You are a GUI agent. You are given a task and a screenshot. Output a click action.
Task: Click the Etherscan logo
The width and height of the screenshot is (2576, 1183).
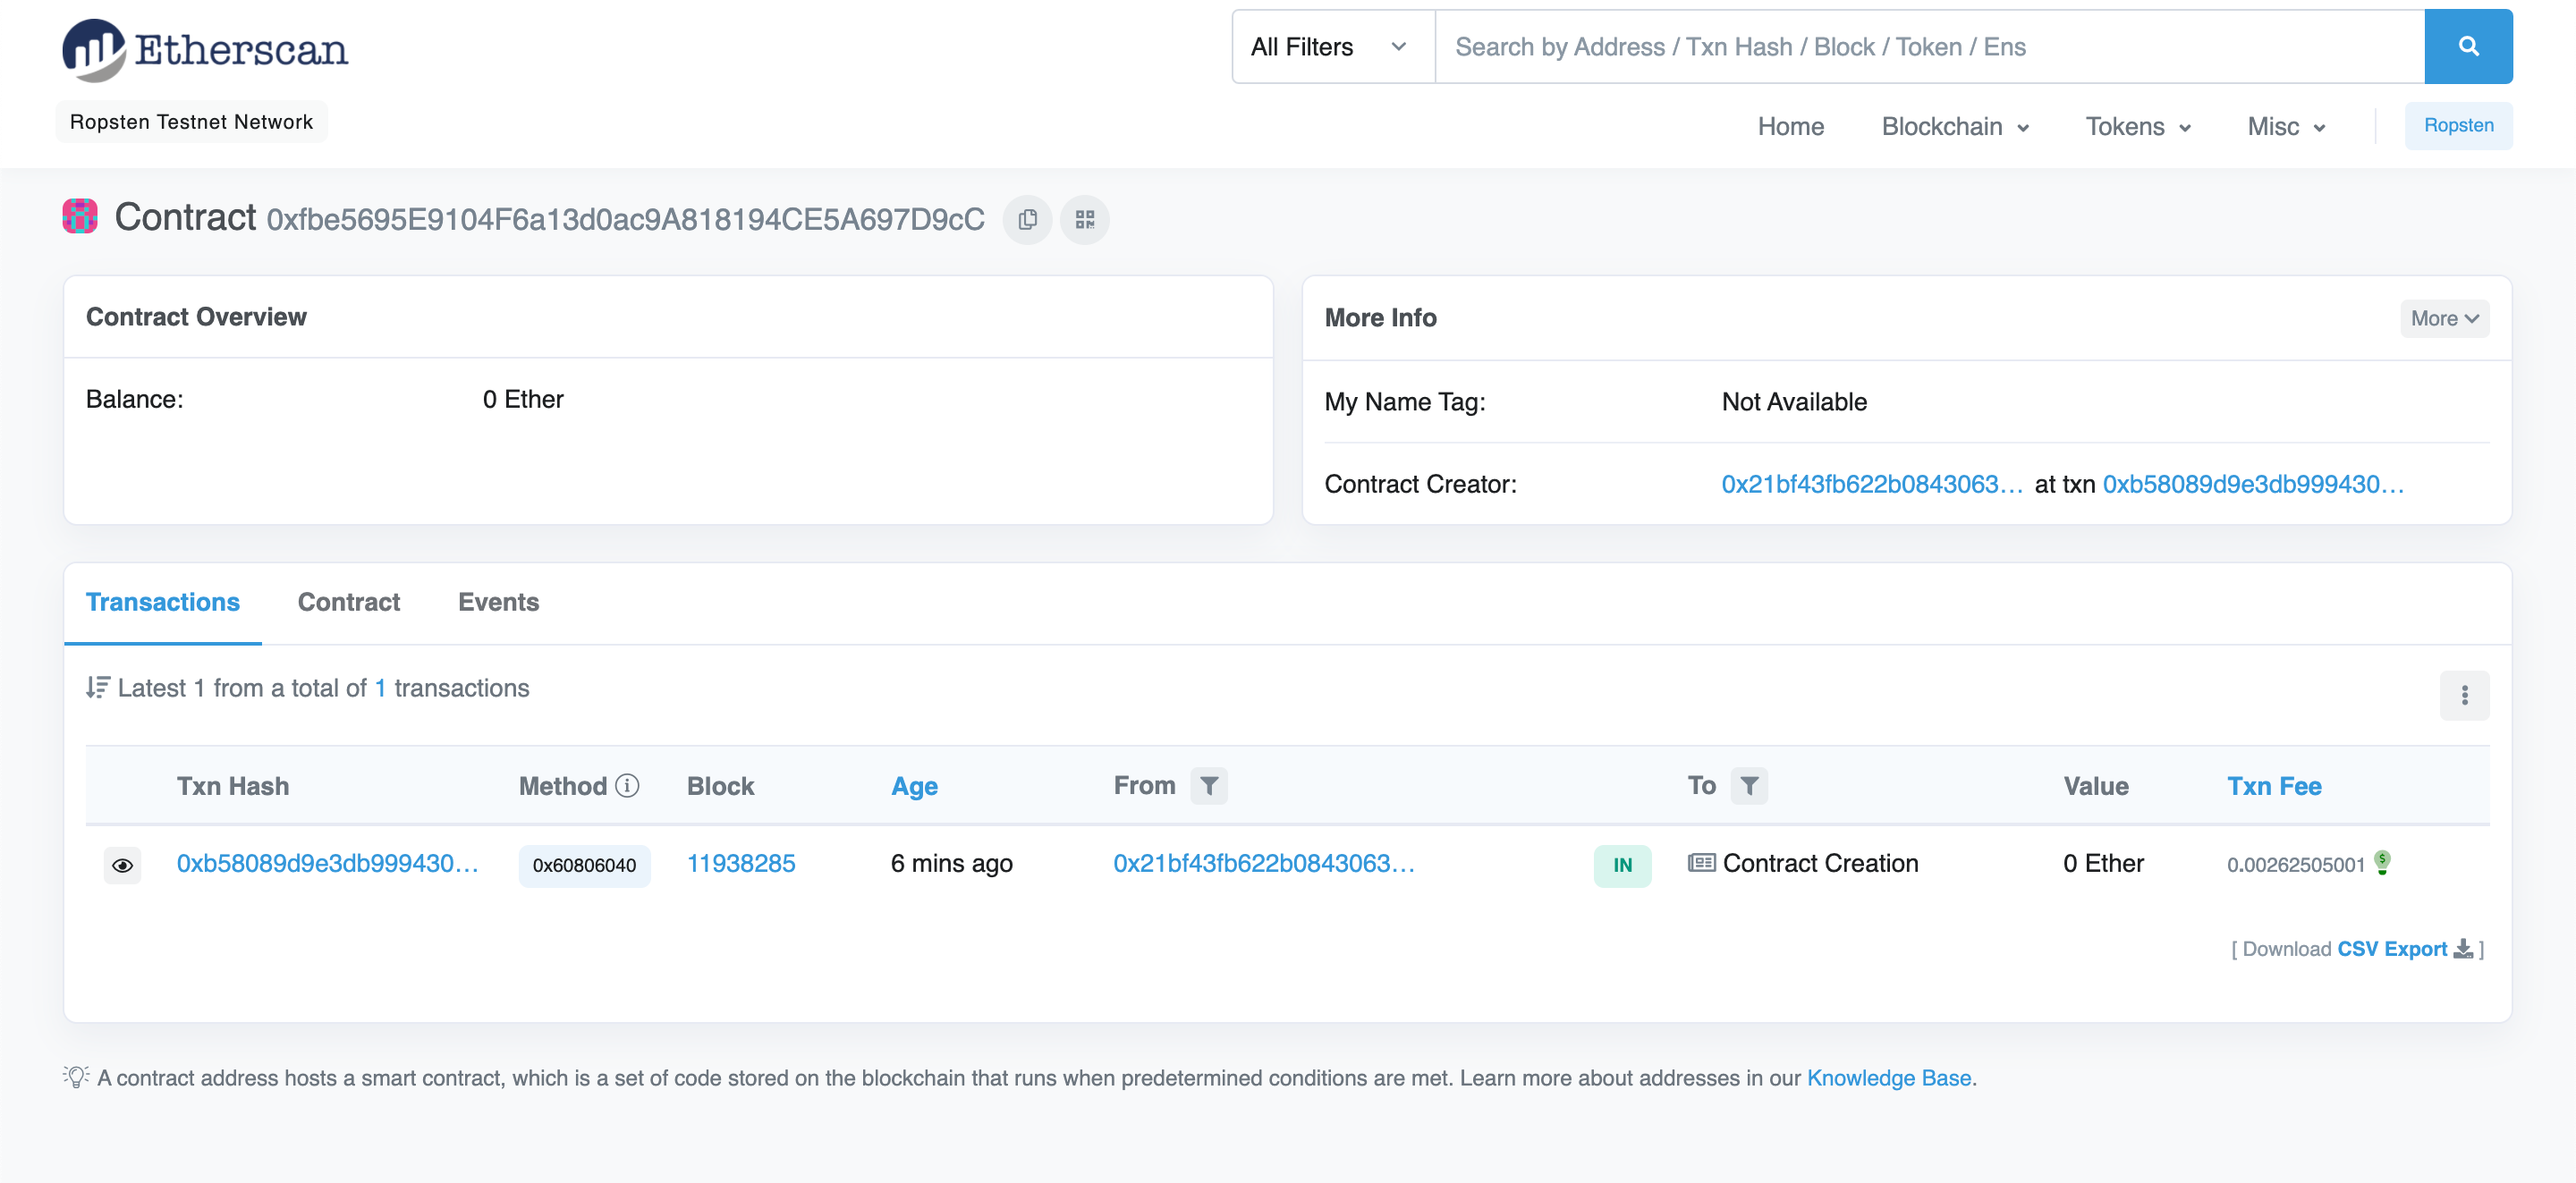pyautogui.click(x=205, y=49)
